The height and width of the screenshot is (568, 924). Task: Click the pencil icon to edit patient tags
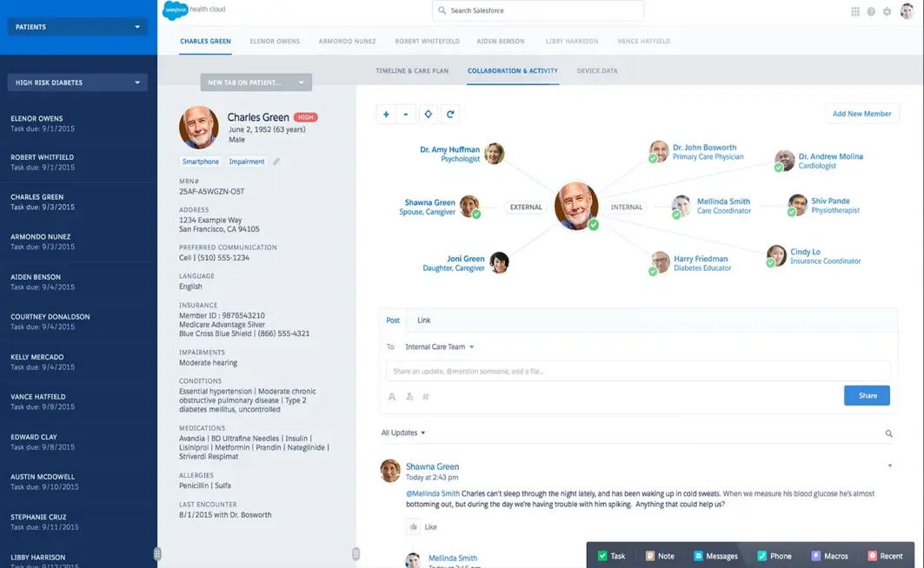pos(276,162)
